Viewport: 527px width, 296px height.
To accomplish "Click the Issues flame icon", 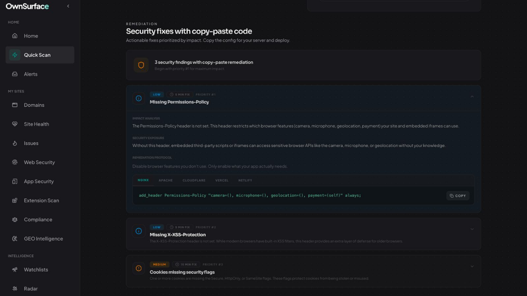I will pos(15,143).
